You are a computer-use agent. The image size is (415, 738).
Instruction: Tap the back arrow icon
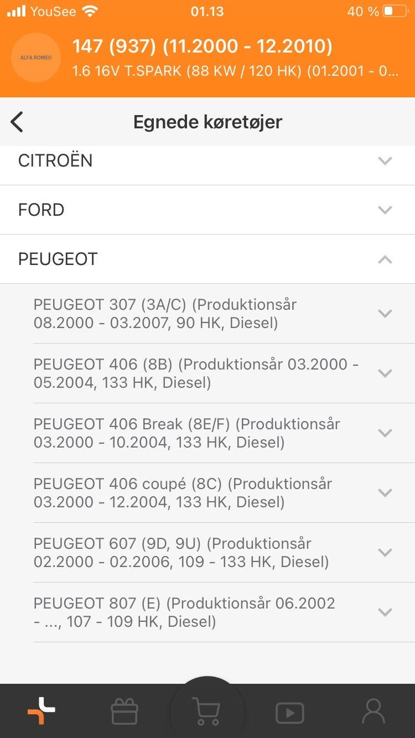17,122
